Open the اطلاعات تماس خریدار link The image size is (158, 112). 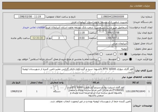pos(34,28)
